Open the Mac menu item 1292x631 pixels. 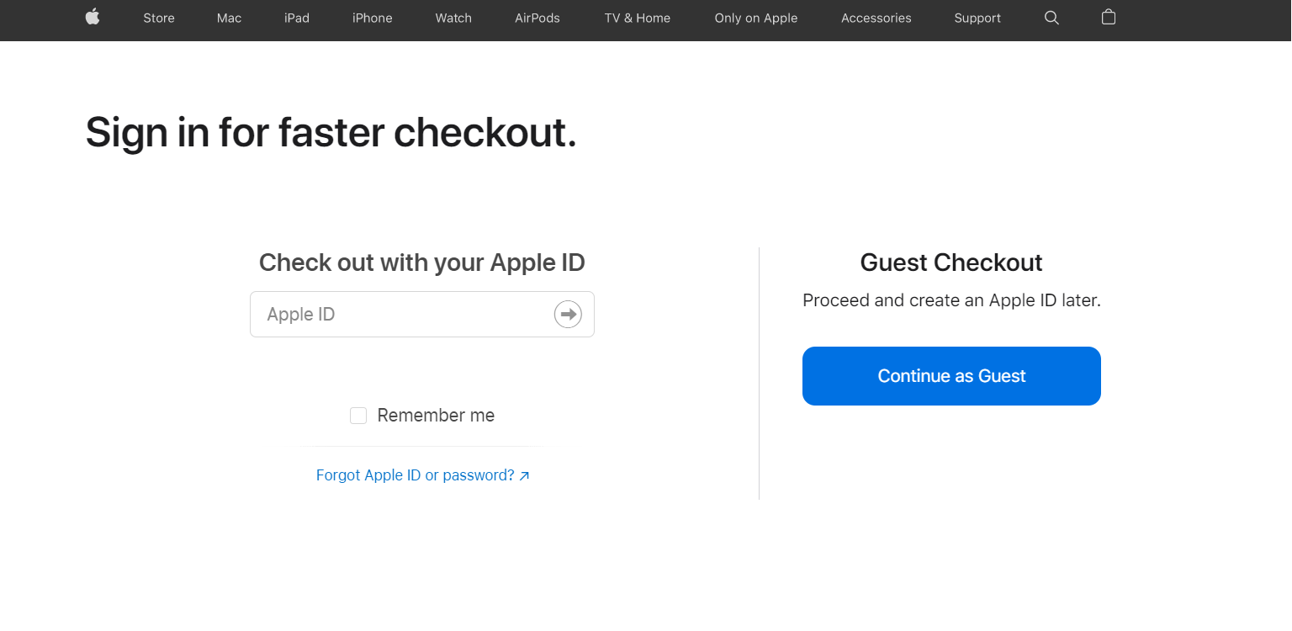coord(229,18)
